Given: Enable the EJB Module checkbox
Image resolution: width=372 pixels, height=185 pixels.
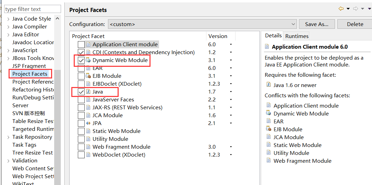Looking at the screenshot, I should coord(81,76).
